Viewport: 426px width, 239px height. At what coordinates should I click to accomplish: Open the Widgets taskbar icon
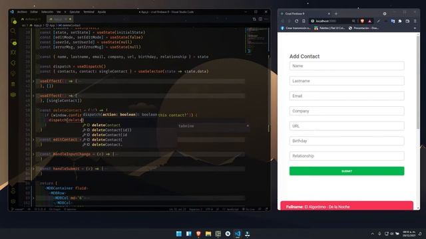[188, 234]
